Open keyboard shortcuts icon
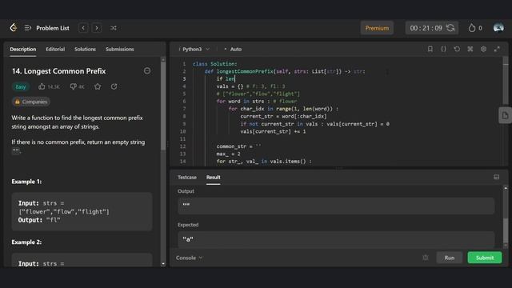The height and width of the screenshot is (288, 512). pos(470,49)
